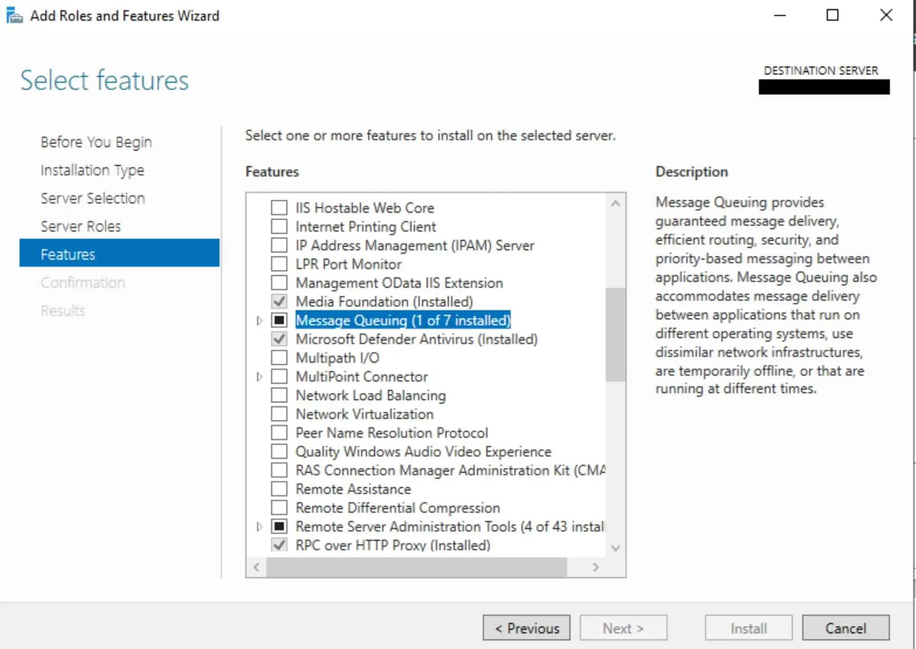The image size is (916, 649).
Task: Toggle Remote Server Administration Tools checkbox
Action: click(279, 527)
